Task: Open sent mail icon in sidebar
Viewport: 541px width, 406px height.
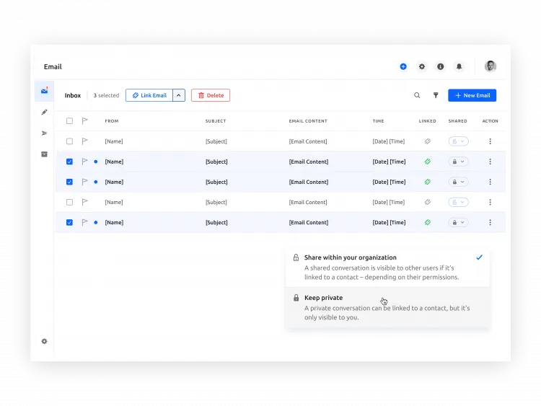Action: [x=44, y=133]
